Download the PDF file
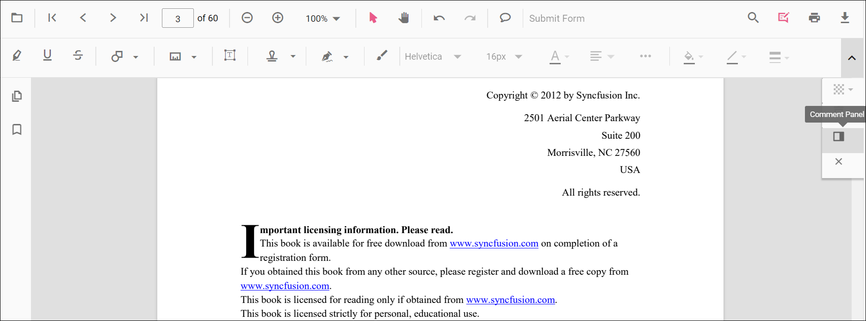The width and height of the screenshot is (866, 321). (845, 18)
